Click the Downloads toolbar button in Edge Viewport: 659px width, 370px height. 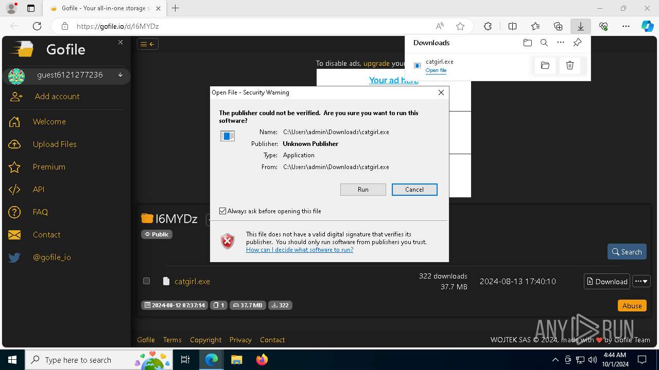click(x=581, y=26)
